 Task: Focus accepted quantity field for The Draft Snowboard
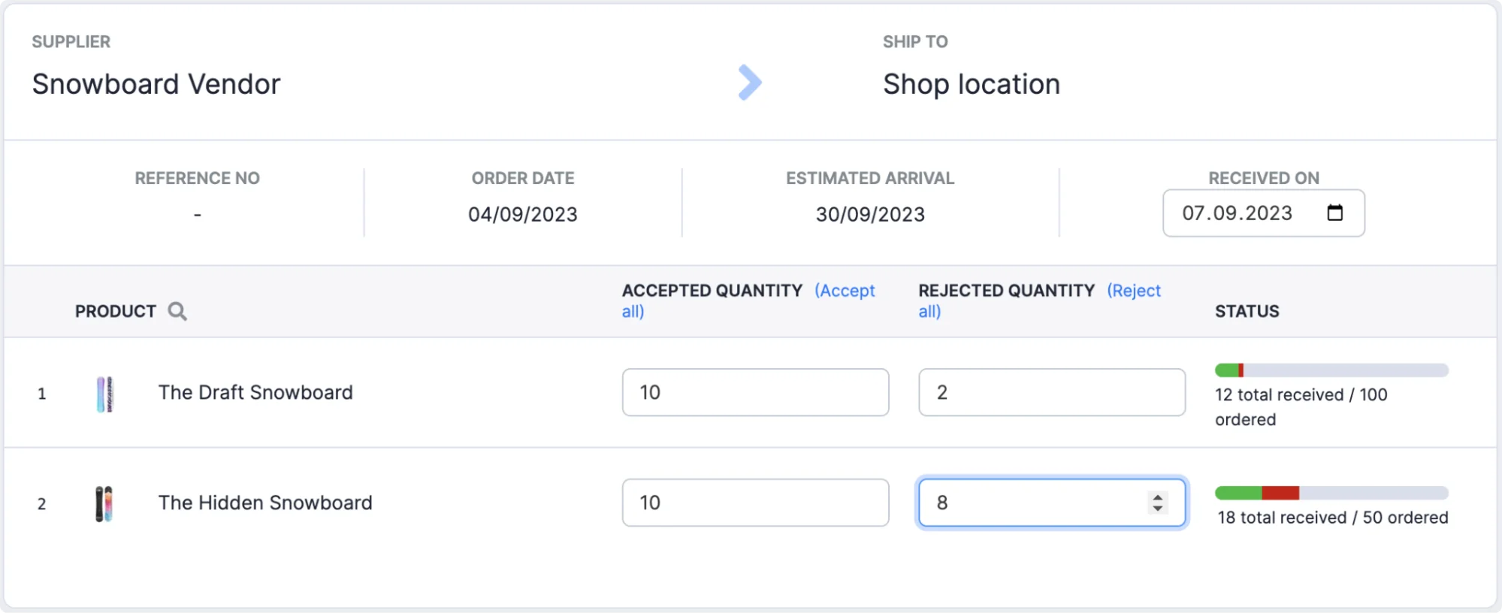755,392
